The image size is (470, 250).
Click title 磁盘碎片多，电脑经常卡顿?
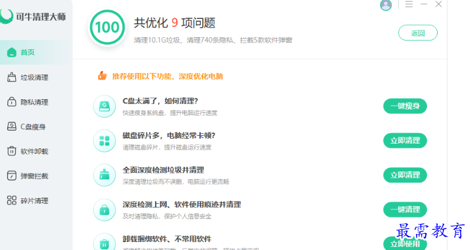169,136
